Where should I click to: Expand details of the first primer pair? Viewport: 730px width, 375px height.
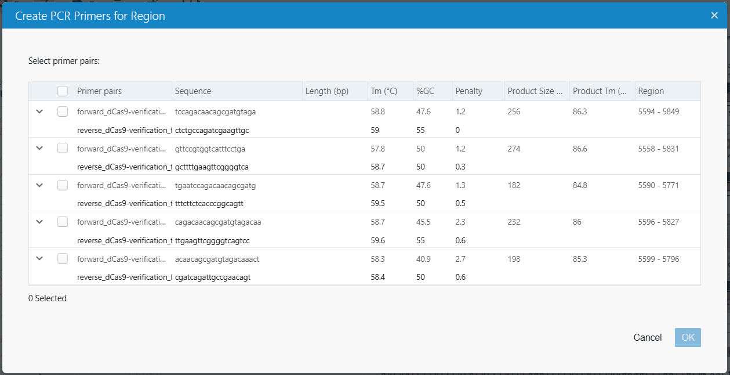pos(39,111)
